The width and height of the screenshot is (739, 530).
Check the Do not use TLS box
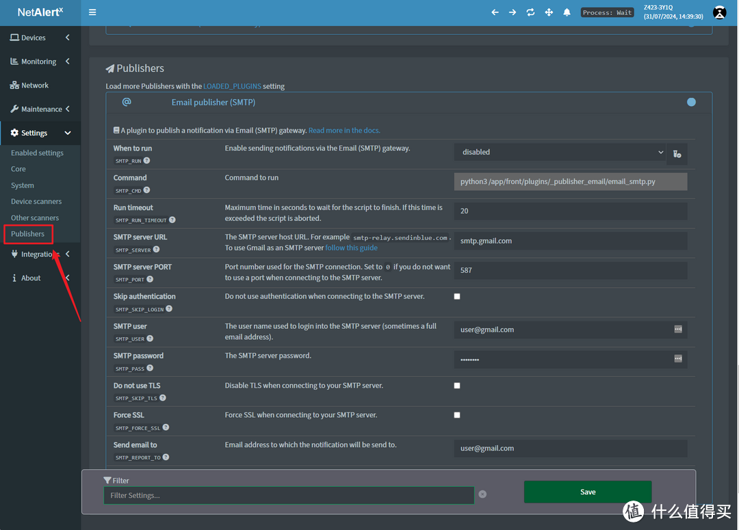[457, 386]
